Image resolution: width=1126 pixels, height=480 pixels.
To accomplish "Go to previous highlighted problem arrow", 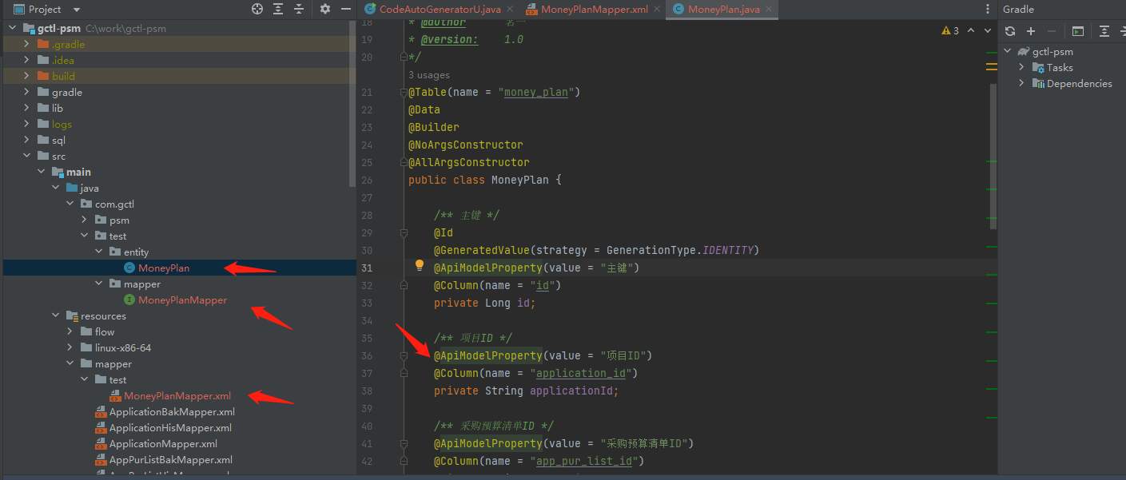I will pyautogui.click(x=971, y=30).
